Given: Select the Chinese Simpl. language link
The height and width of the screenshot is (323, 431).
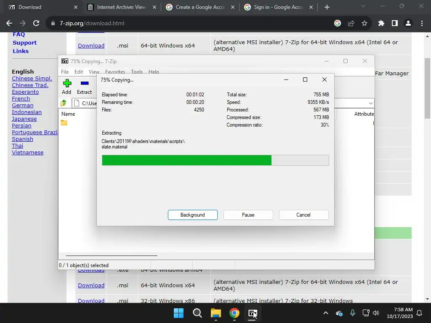Looking at the screenshot, I should point(32,79).
